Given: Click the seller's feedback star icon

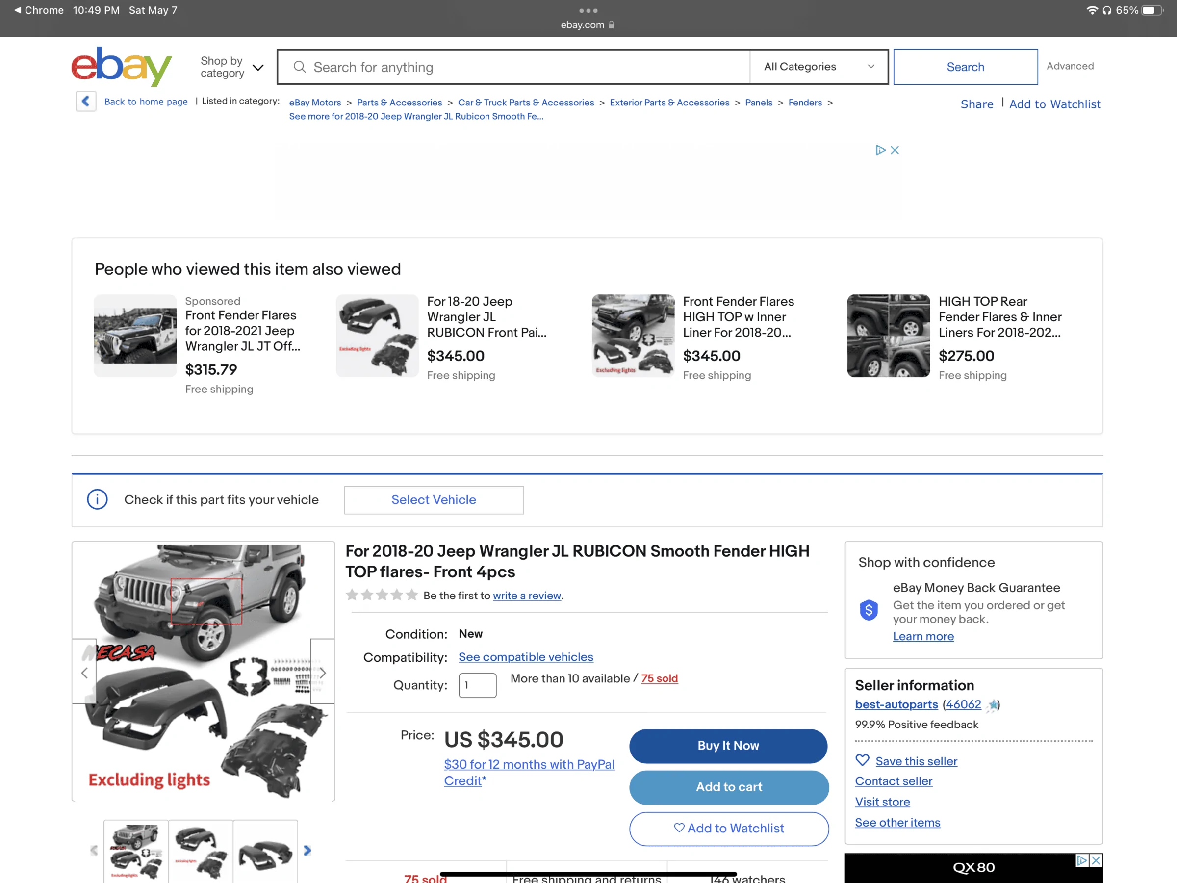Looking at the screenshot, I should (x=993, y=705).
